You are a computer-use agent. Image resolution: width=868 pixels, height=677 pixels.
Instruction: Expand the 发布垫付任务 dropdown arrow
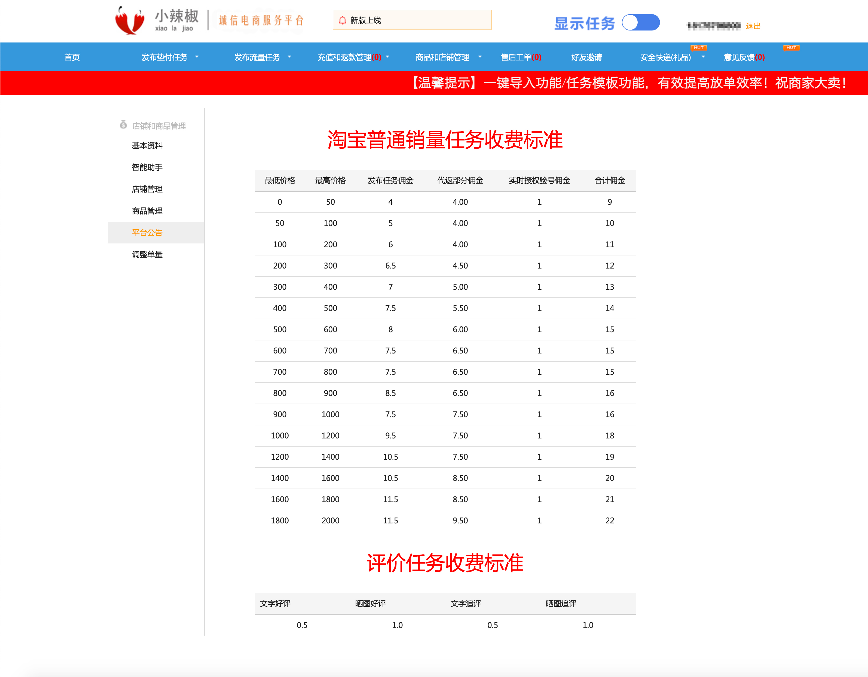(197, 57)
